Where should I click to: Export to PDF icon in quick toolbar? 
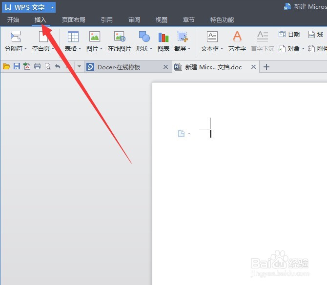[27, 67]
